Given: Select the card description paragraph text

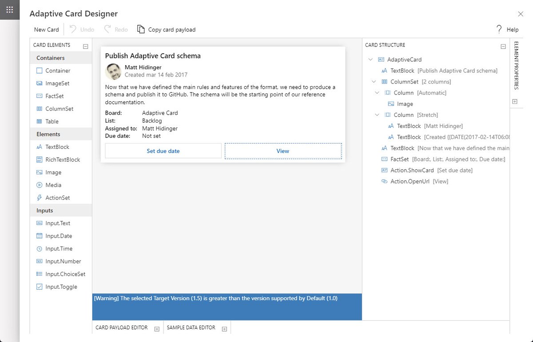Looking at the screenshot, I should pos(220,95).
